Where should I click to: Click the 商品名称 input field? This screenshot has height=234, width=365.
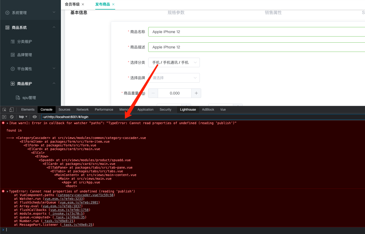256,32
